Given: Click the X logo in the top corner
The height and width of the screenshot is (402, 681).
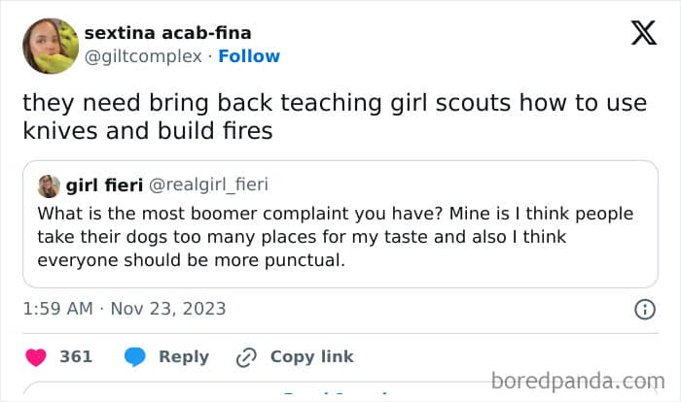Looking at the screenshot, I should click(643, 35).
